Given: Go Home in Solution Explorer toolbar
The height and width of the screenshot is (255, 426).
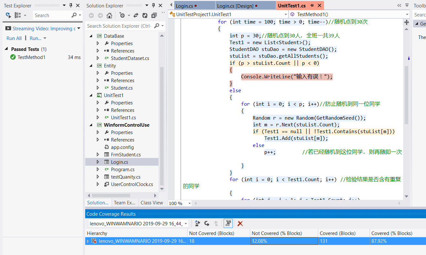Looking at the screenshot, I should tap(109, 15).
